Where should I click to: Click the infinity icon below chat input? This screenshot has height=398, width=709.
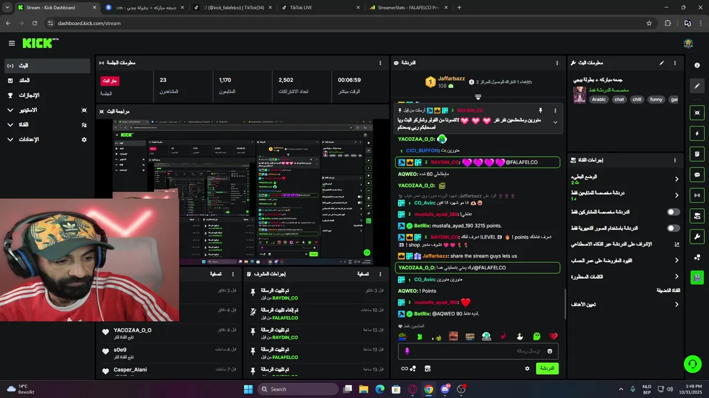coord(404,369)
